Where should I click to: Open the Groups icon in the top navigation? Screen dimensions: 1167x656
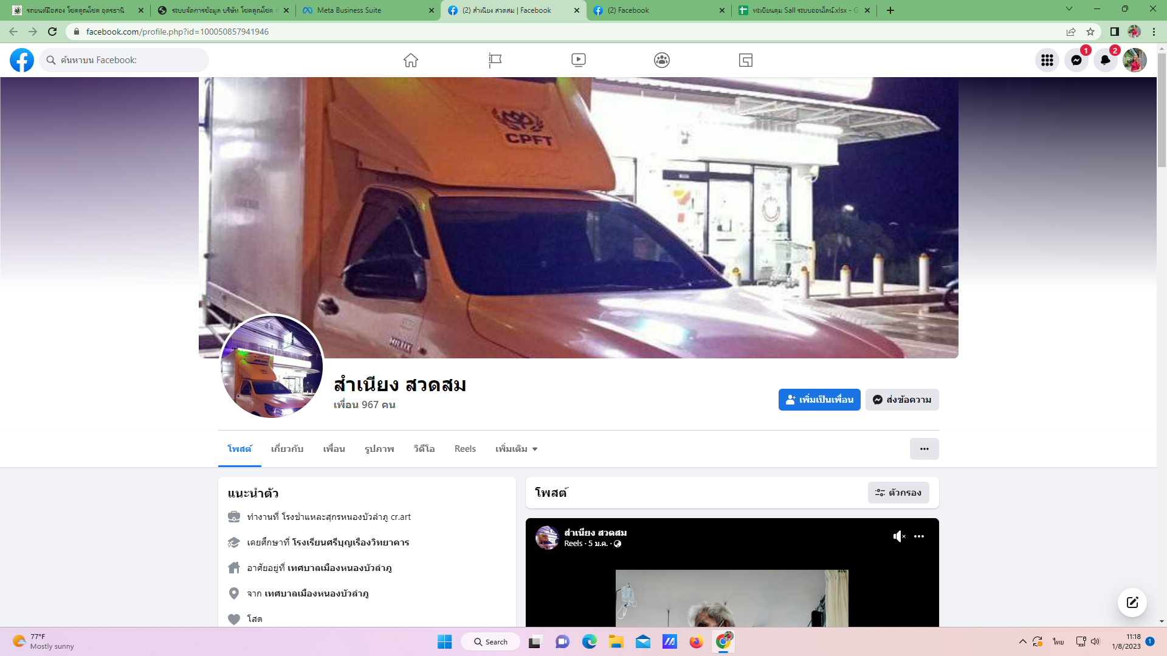click(662, 60)
